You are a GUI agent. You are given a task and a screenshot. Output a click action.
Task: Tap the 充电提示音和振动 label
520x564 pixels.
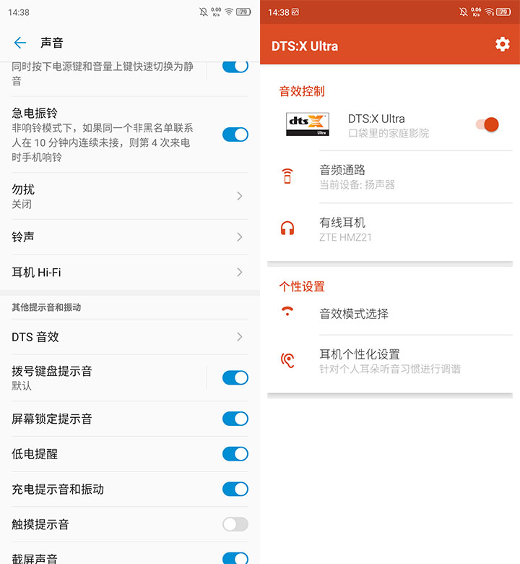coord(58,490)
